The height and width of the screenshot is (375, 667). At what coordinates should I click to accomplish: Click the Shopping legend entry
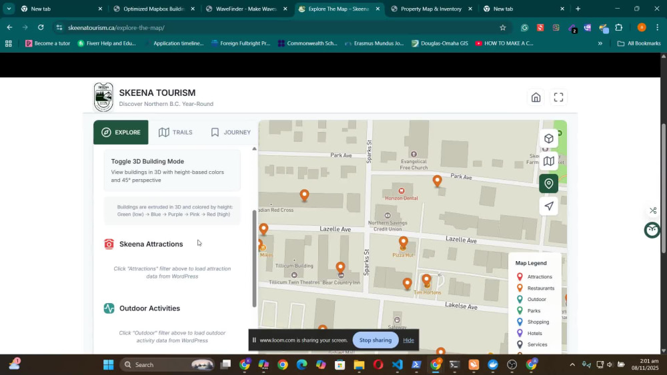(x=532, y=322)
